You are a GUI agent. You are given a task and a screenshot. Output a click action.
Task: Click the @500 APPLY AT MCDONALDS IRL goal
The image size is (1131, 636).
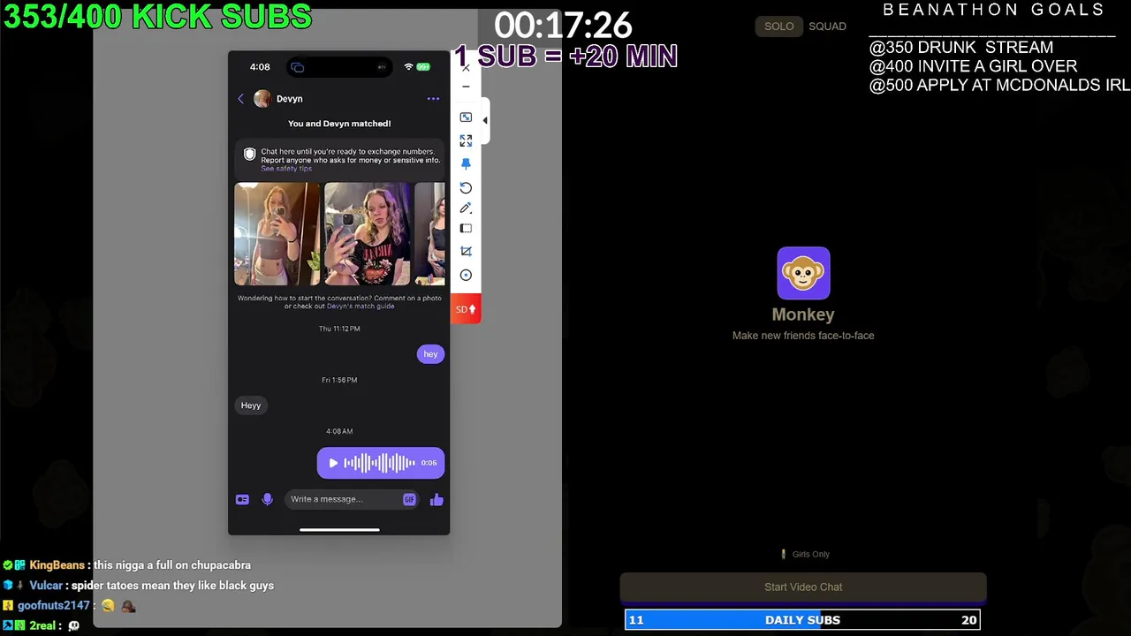click(999, 86)
